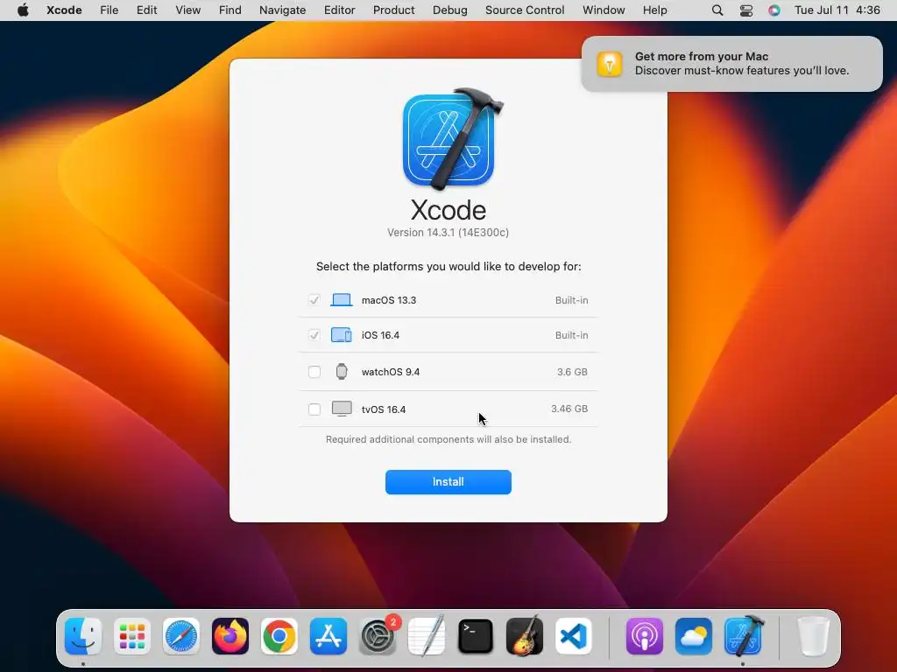Open Control Center in menu bar
897x672 pixels.
(746, 10)
